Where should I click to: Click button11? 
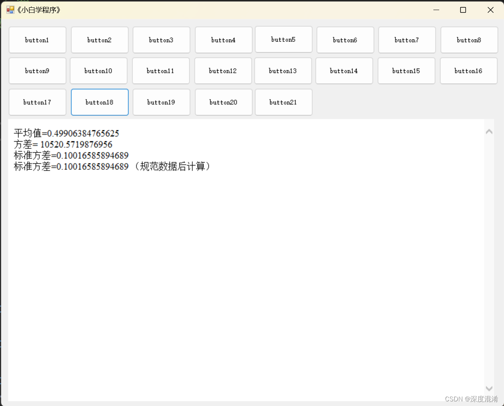coord(161,71)
